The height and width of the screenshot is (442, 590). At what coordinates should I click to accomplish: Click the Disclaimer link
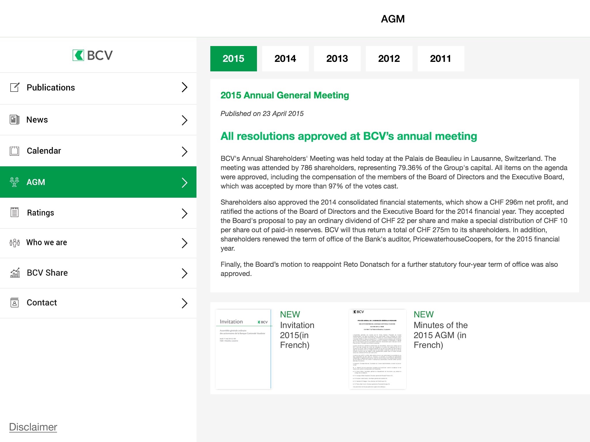[33, 427]
